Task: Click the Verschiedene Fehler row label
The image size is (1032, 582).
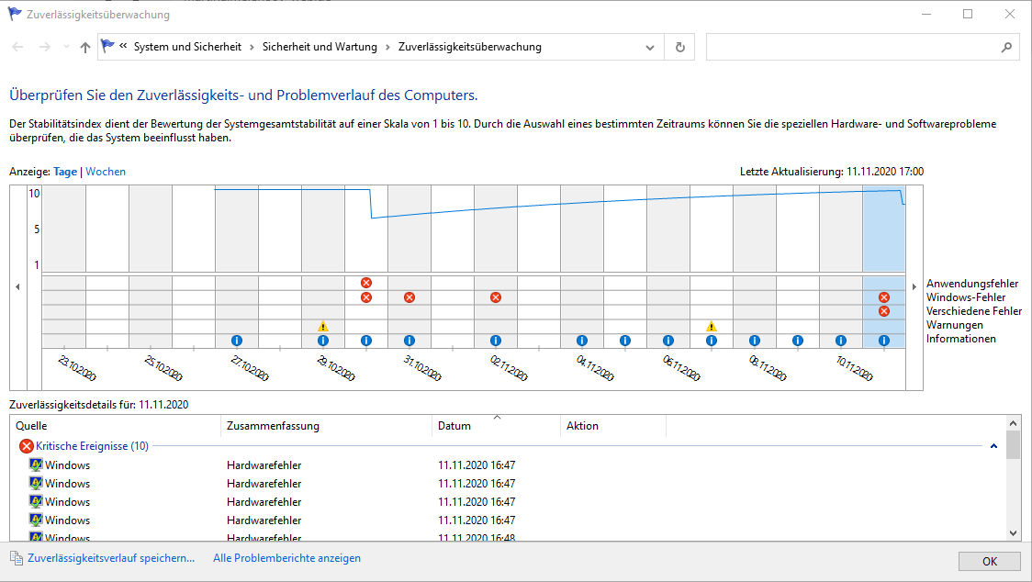Action: (x=974, y=311)
